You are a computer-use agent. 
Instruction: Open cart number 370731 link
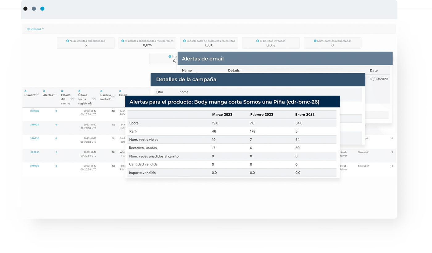35,152
